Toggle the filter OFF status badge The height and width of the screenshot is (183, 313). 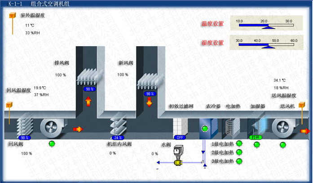[180, 137]
